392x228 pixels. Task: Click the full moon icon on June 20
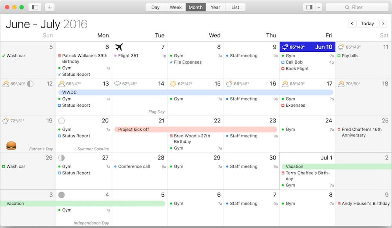pyautogui.click(x=62, y=121)
